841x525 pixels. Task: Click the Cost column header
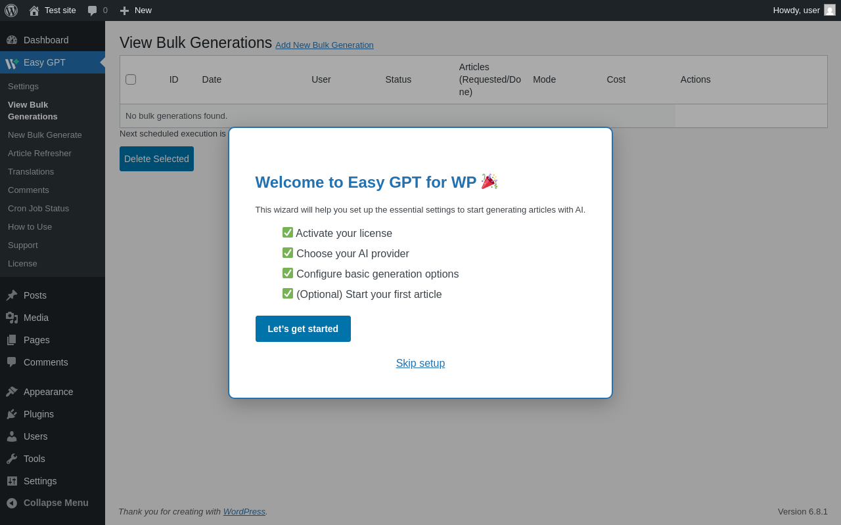click(616, 79)
